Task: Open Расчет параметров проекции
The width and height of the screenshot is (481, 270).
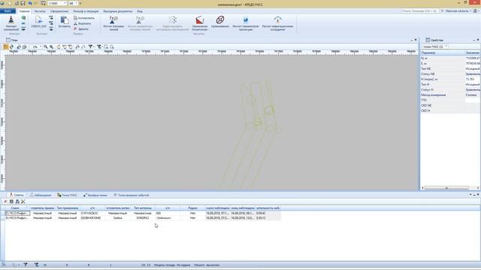Action: point(246,23)
